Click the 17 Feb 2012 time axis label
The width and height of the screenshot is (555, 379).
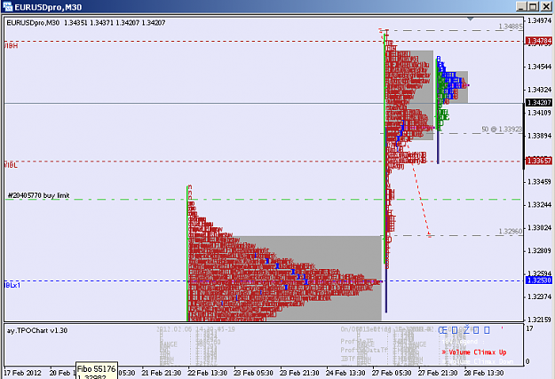pos(23,373)
